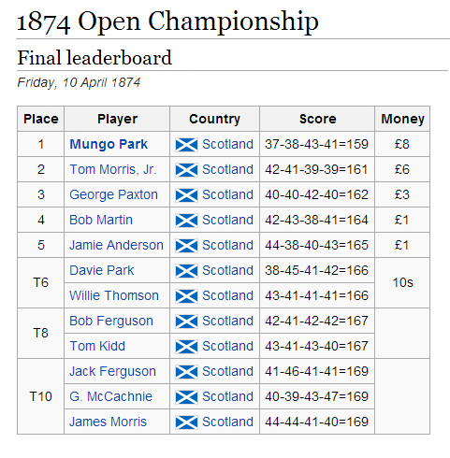Viewport: 450px width, 458px height.
Task: Click the Money column header
Action: coord(402,119)
